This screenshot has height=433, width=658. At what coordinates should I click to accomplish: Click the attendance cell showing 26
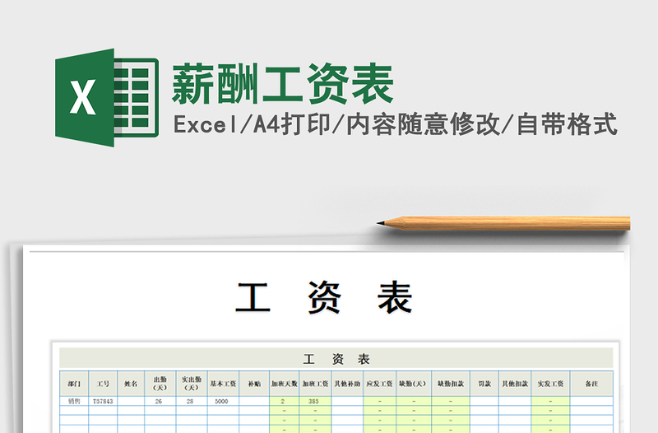pos(160,401)
